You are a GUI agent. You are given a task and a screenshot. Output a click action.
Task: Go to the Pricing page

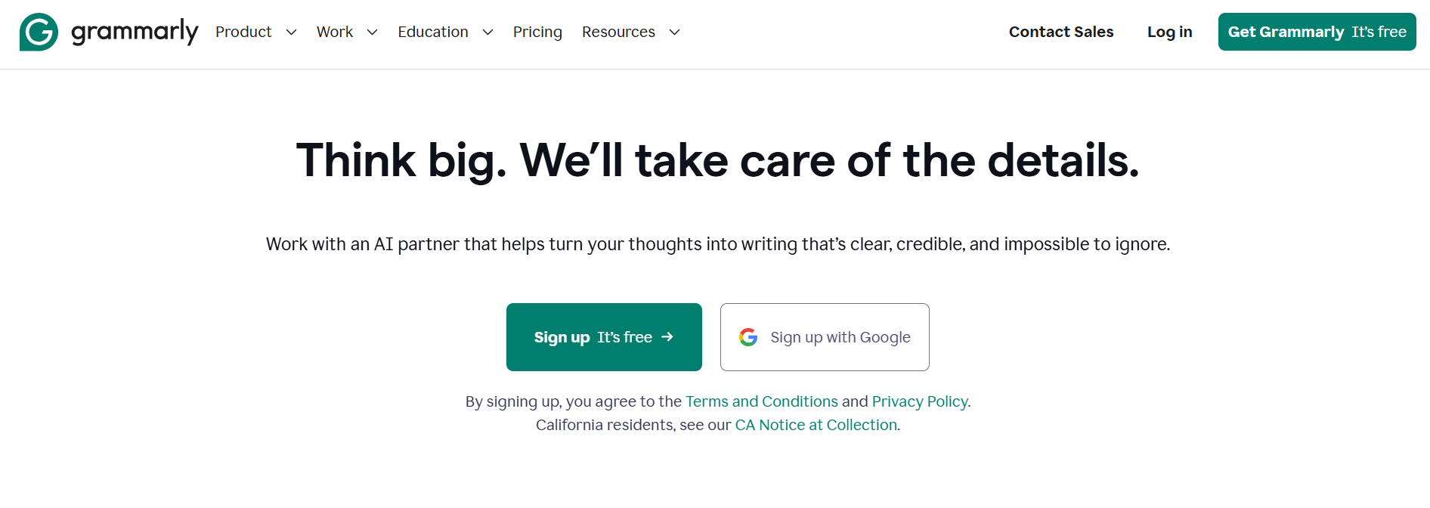[x=537, y=32]
